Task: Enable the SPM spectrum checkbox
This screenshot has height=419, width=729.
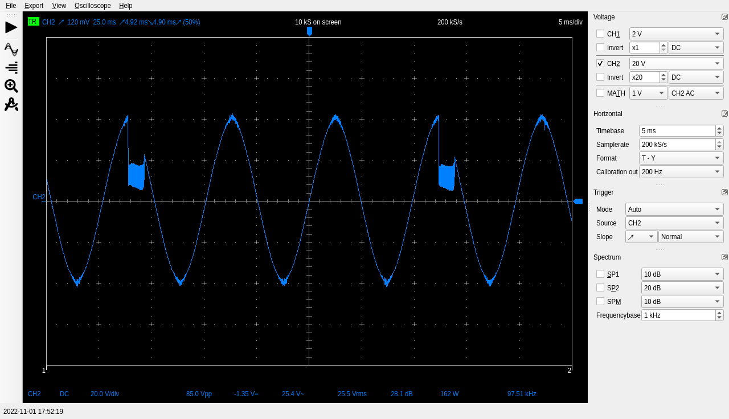Action: click(x=600, y=301)
